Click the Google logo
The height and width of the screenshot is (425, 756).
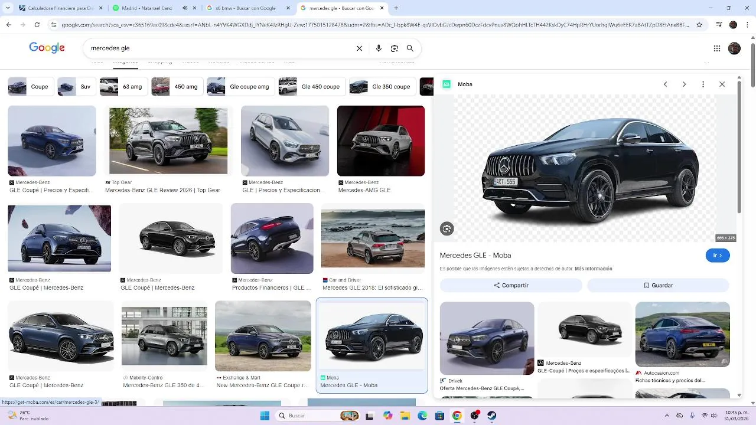(x=47, y=48)
